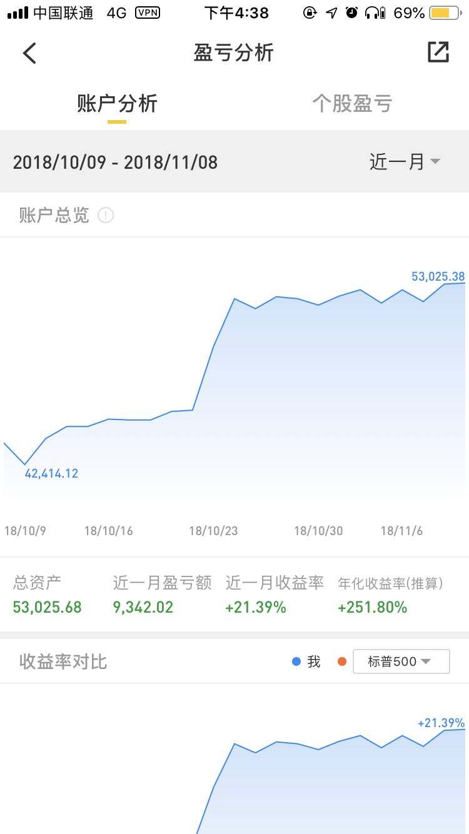Tap the location arrow status icon
469x834 pixels.
pos(332,13)
